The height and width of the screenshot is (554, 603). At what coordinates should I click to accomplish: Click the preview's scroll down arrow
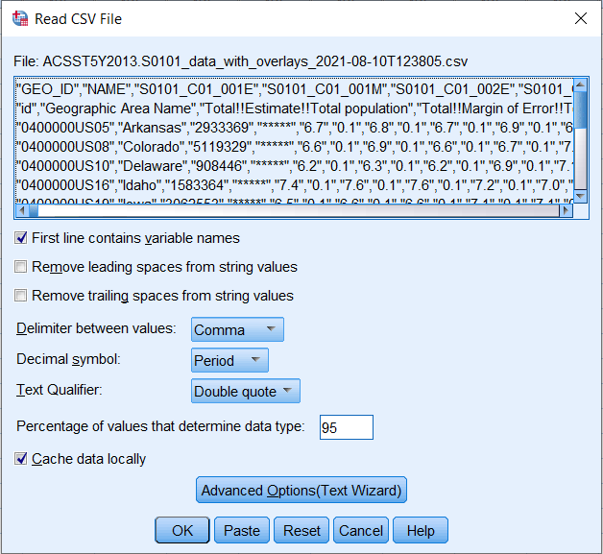pyautogui.click(x=580, y=195)
